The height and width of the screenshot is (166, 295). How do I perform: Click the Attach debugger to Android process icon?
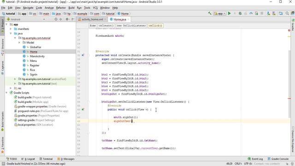tap(256, 13)
